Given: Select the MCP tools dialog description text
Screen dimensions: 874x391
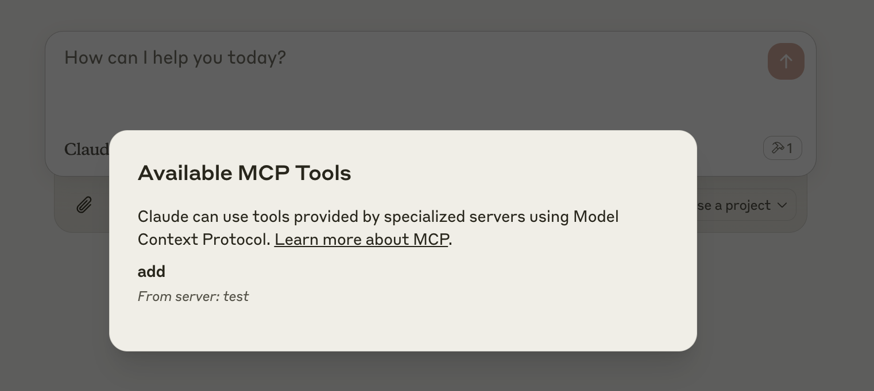Looking at the screenshot, I should [378, 228].
